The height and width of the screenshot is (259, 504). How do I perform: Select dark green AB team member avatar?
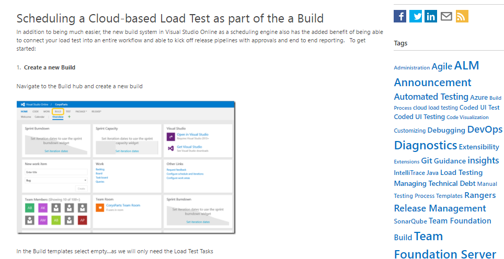pyautogui.click(x=30, y=208)
